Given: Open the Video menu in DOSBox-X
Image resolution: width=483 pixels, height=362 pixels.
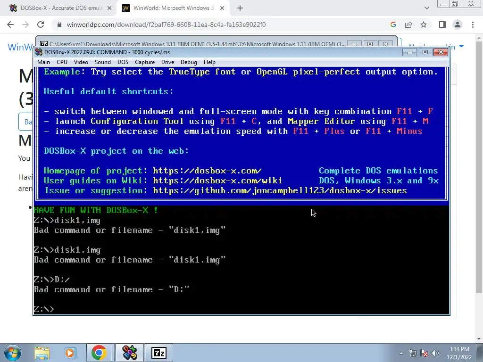Looking at the screenshot, I should pos(81,62).
